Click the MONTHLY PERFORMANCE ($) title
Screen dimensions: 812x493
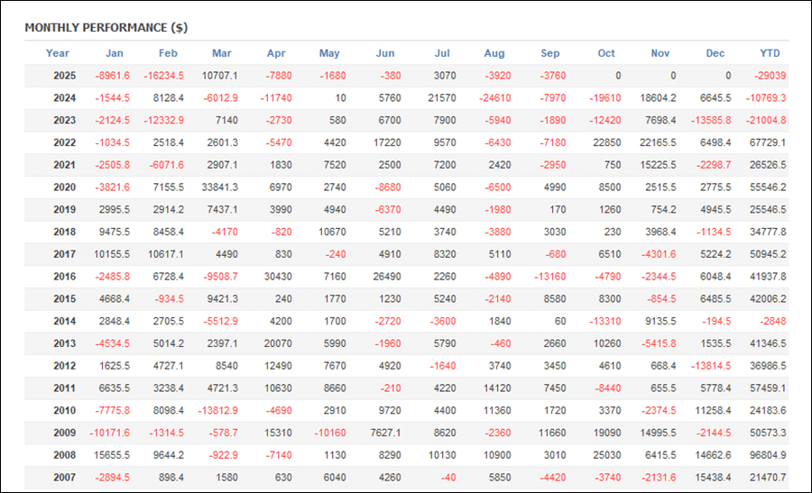coord(106,28)
